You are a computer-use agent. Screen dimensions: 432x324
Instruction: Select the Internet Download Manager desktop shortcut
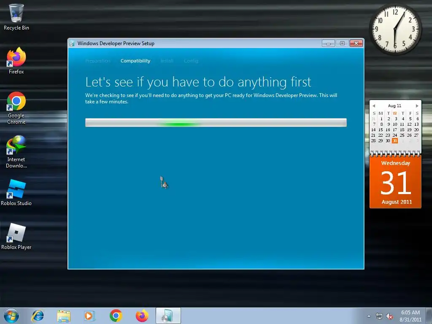[x=16, y=151]
